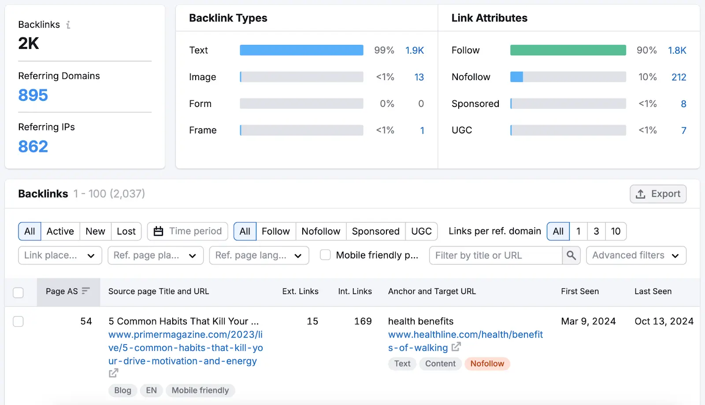Viewport: 705px width, 405px height.
Task: Select the Sponsored link attribute filter
Action: pos(375,231)
